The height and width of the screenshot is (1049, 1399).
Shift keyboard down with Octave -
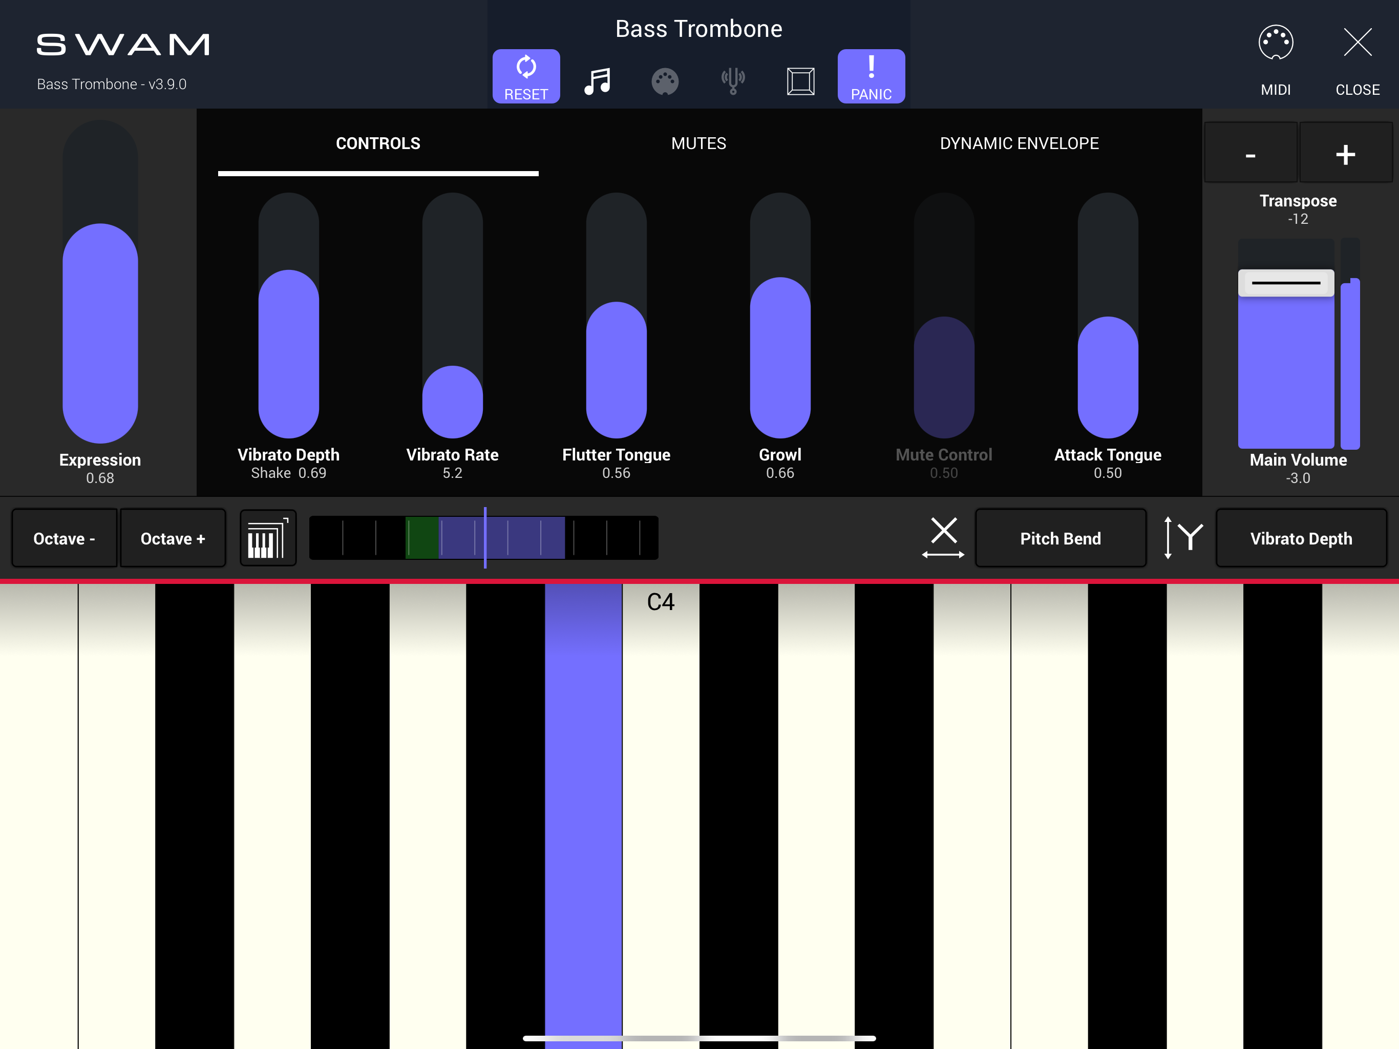(65, 538)
